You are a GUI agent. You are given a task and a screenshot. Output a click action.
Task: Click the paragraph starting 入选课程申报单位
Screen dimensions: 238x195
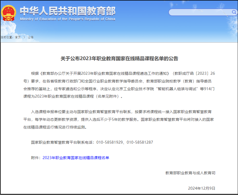click(118, 119)
